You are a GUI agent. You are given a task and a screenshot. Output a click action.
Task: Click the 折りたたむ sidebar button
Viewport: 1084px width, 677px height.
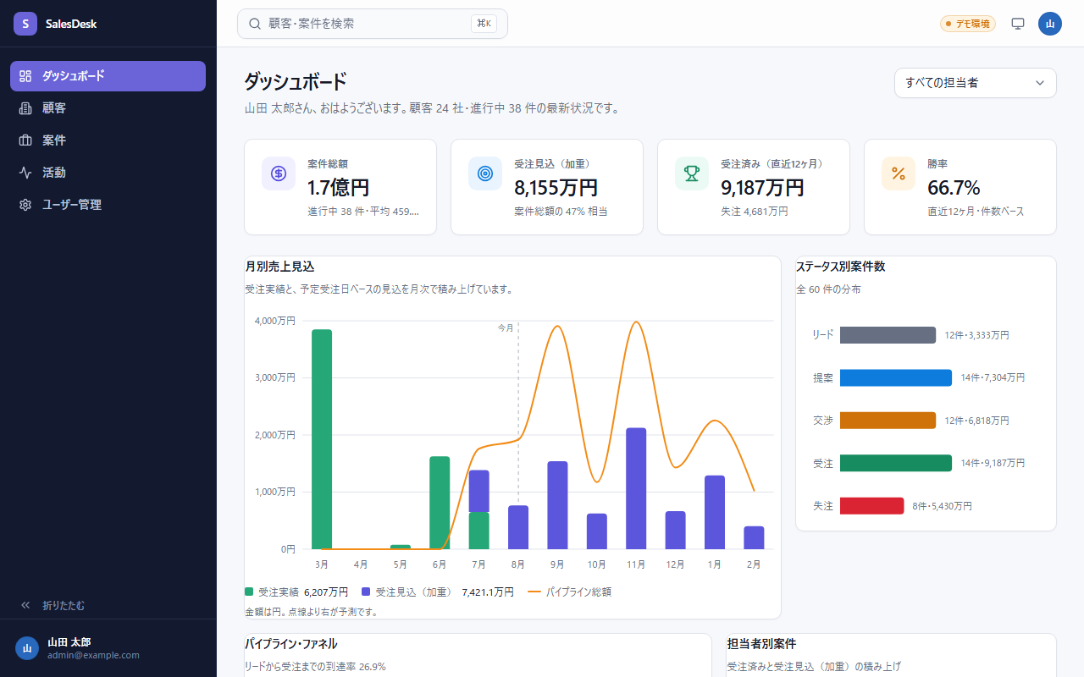(x=108, y=605)
